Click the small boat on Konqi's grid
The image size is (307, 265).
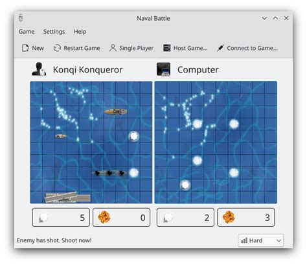click(60, 136)
